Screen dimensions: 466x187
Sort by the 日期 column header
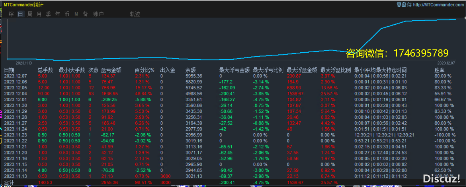coord(9,70)
